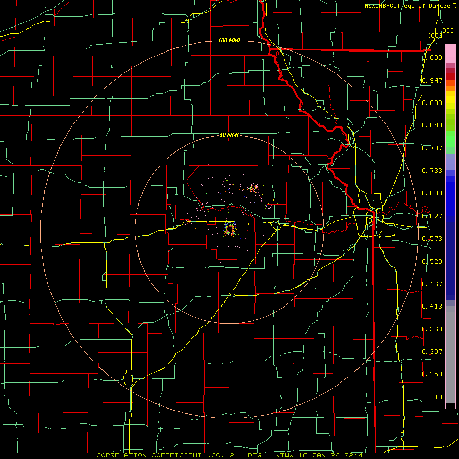Image resolution: width=459 pixels, height=459 pixels.
Task: Click the 0.840 scale value
Action: tap(432, 125)
